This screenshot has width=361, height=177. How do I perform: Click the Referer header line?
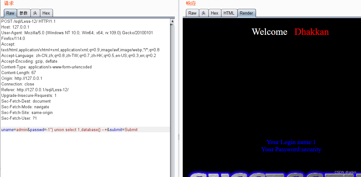(35, 90)
